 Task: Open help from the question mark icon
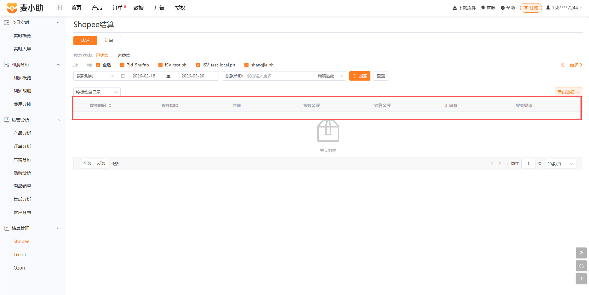pos(503,8)
